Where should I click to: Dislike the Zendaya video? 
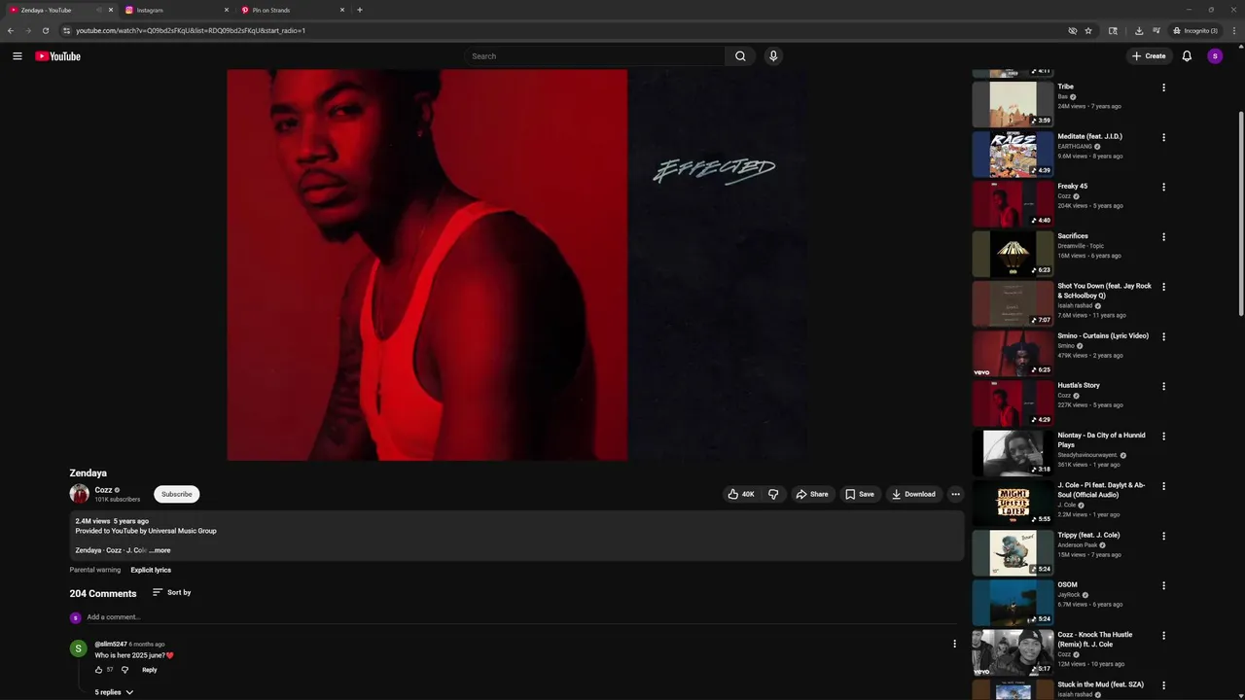(x=773, y=494)
